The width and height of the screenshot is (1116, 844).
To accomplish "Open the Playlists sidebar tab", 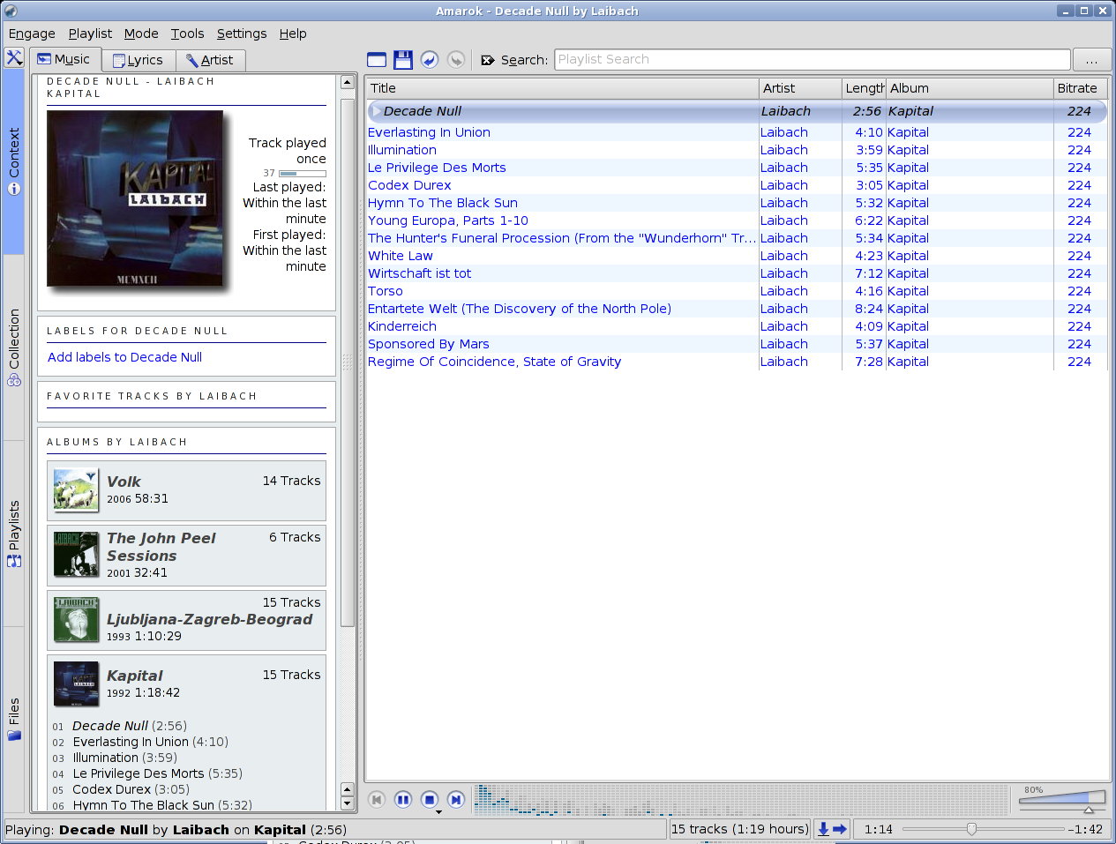I will [x=14, y=534].
